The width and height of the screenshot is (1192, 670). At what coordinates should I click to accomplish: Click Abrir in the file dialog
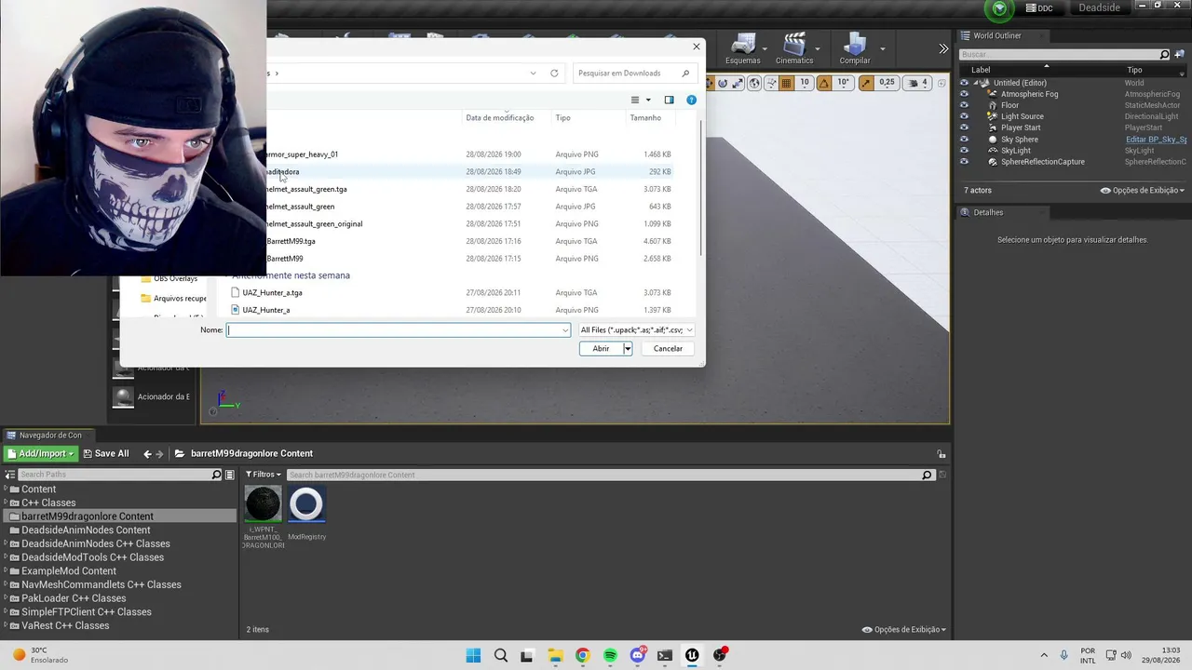[601, 349]
